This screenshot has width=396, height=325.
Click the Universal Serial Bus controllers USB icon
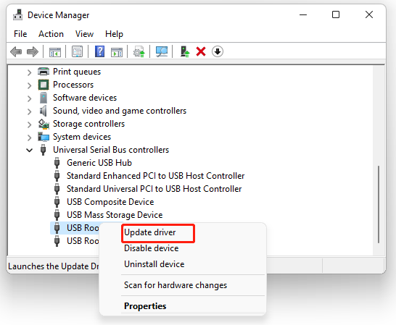click(44, 150)
